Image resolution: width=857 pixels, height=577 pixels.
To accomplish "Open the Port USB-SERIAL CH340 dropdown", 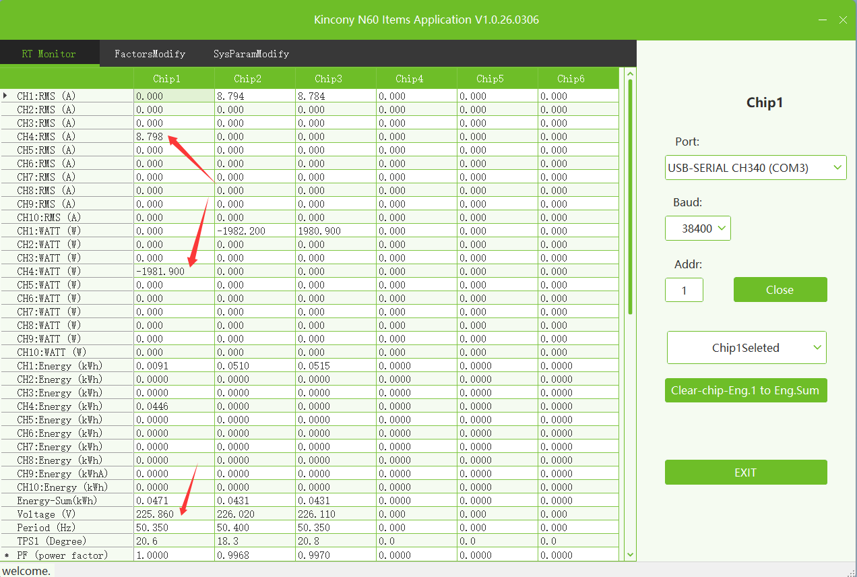I will click(x=755, y=168).
